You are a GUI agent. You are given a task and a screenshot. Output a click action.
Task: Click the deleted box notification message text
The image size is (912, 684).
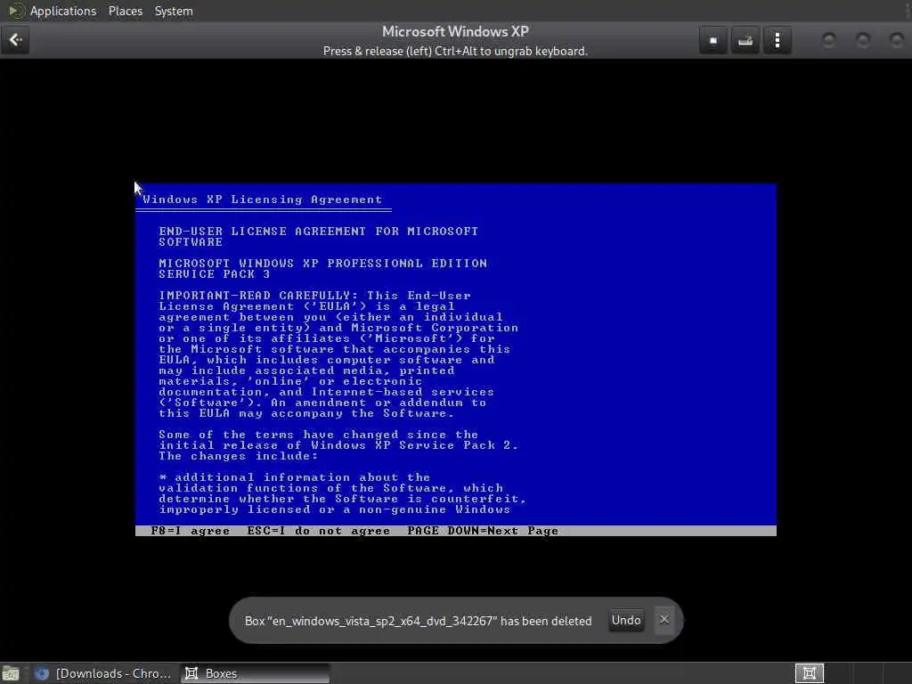point(418,621)
